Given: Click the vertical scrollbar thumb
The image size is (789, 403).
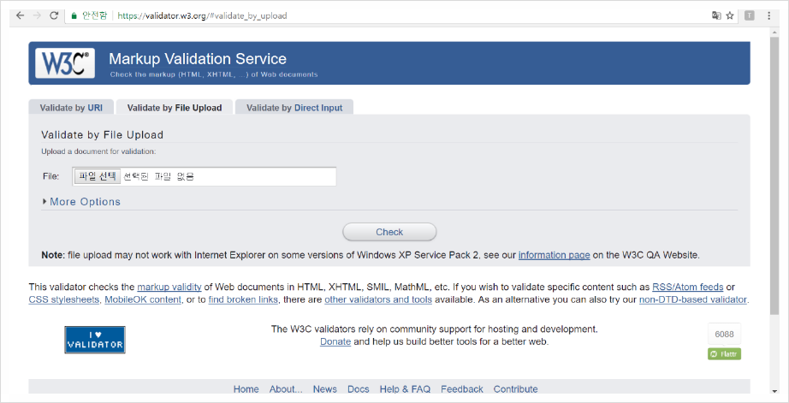Looking at the screenshot, I should [774, 176].
